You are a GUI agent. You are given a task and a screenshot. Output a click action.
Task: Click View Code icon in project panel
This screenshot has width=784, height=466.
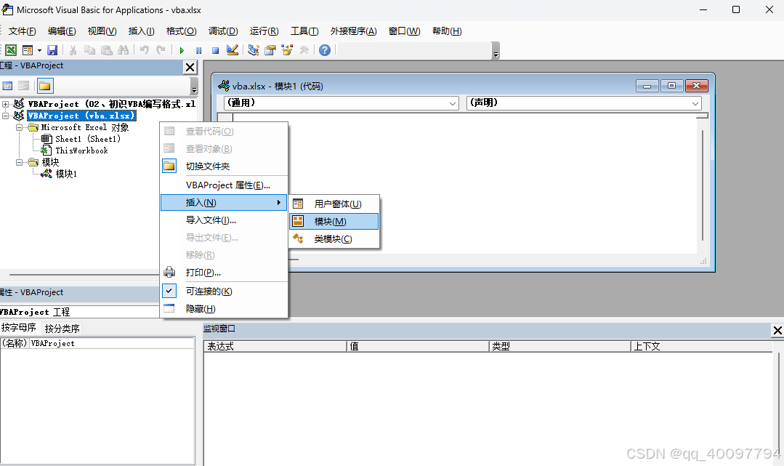(7, 86)
